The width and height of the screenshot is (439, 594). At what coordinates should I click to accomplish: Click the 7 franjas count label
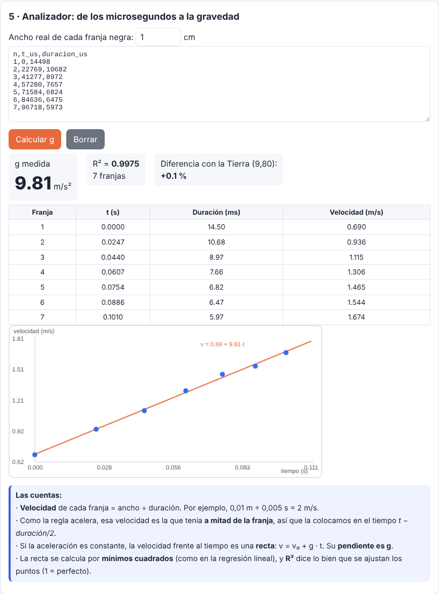[109, 176]
